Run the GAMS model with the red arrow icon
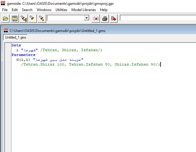The width and height of the screenshot is (196, 152). [113, 19]
